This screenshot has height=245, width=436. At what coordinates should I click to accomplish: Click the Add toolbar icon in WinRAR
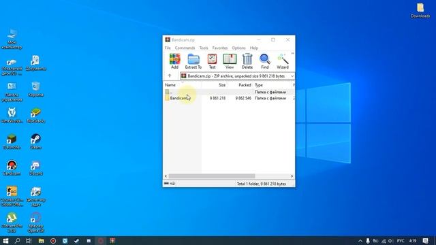[174, 61]
